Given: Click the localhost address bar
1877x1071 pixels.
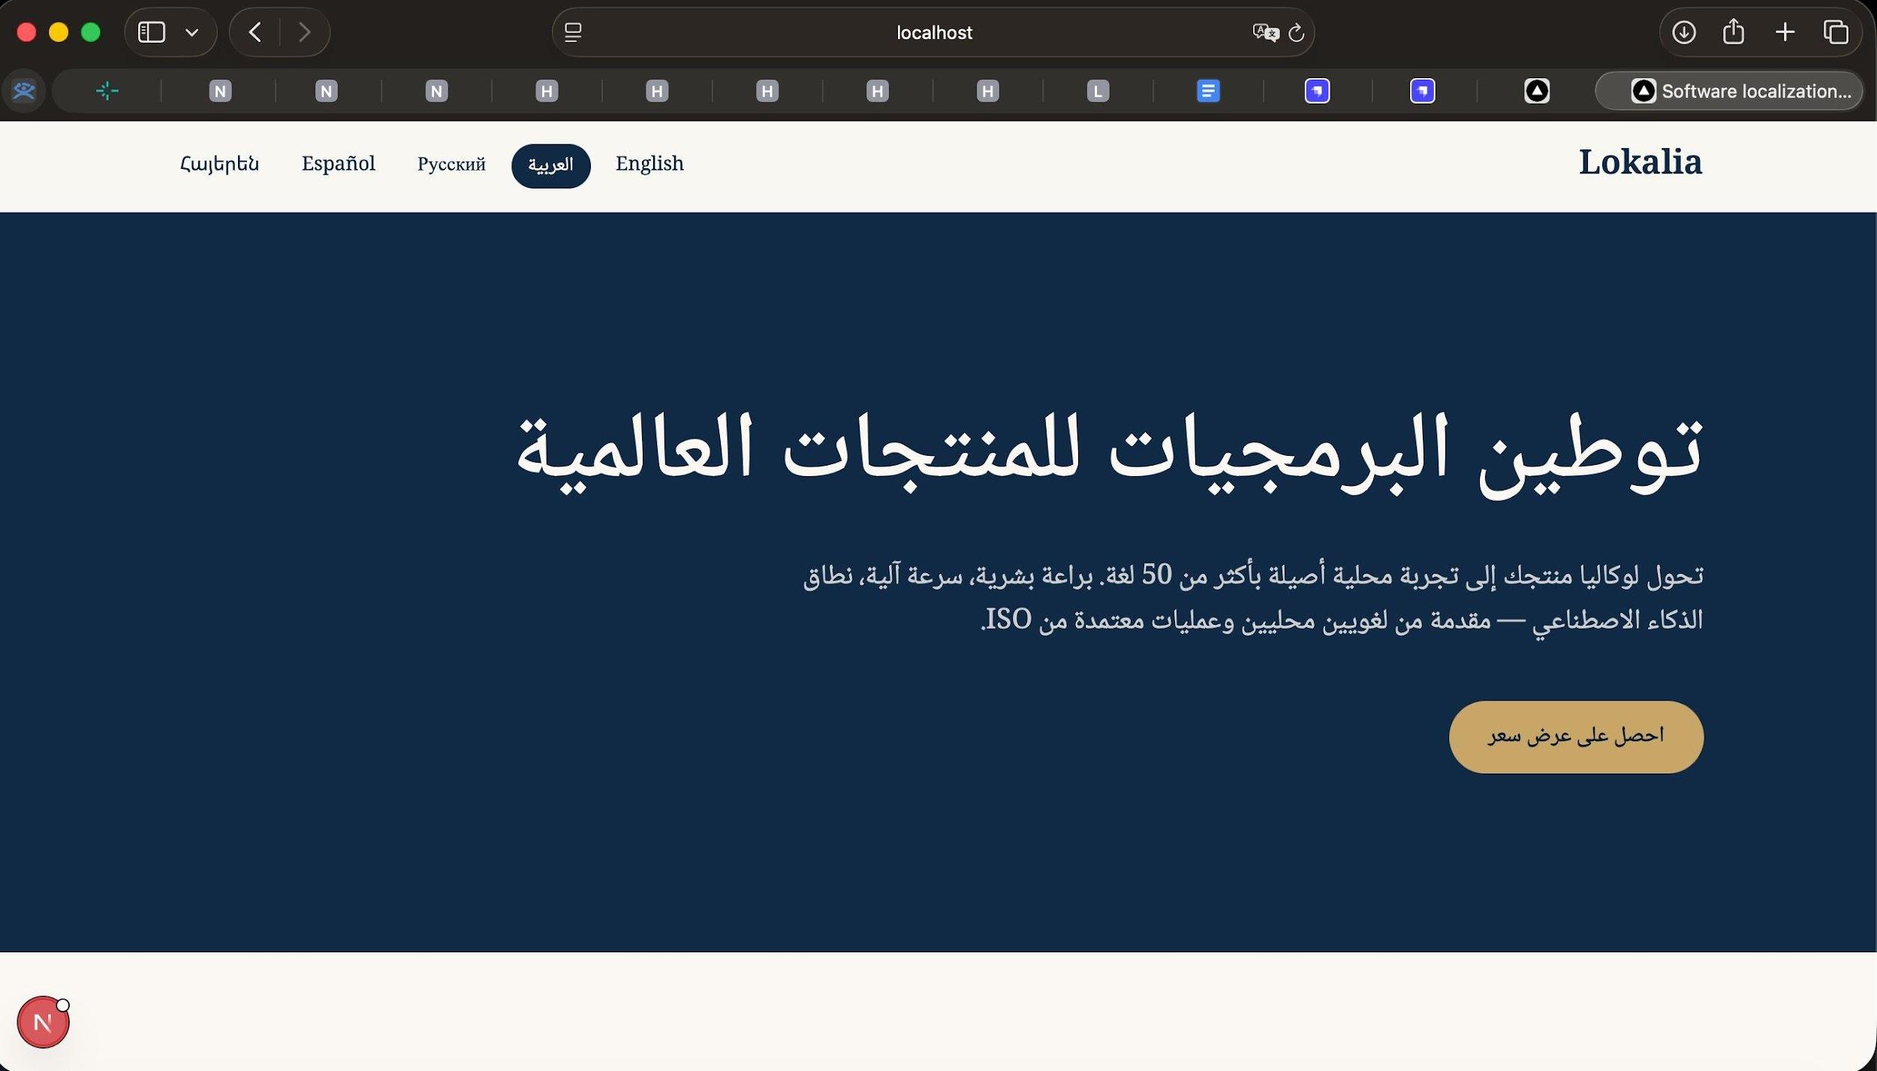Looking at the screenshot, I should click(933, 32).
